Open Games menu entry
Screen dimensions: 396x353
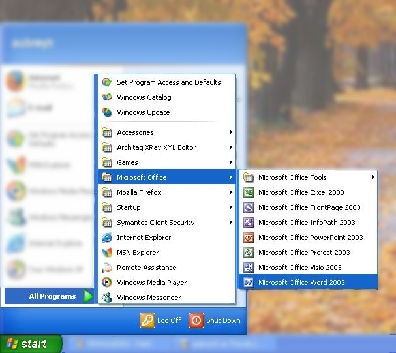(x=166, y=162)
